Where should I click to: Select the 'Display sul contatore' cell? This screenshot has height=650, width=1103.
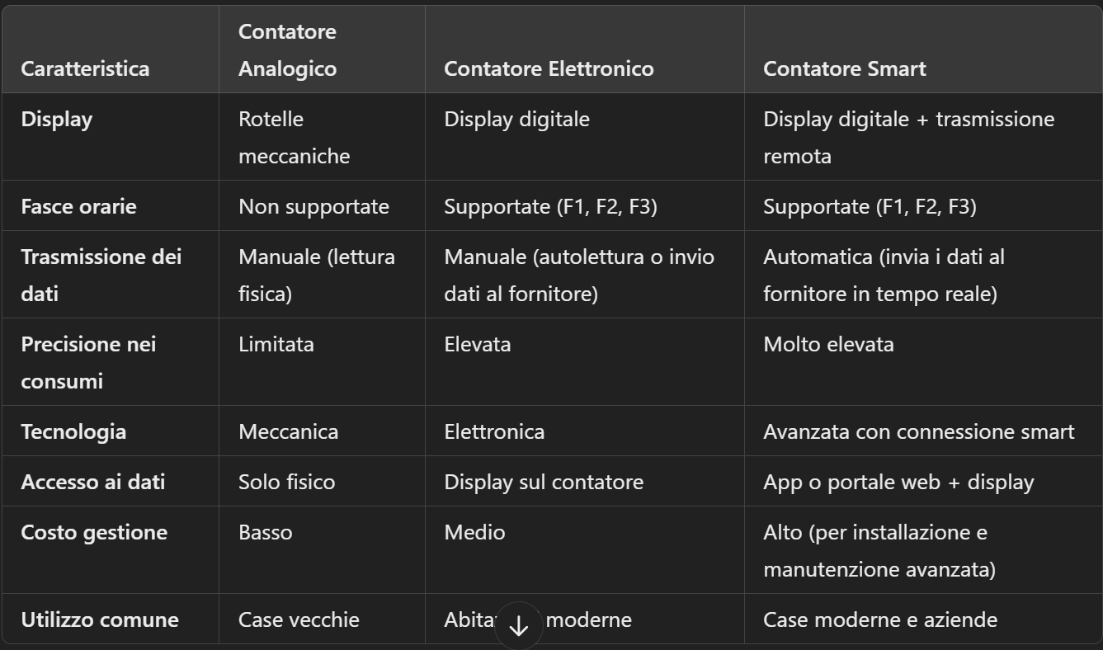coord(543,482)
